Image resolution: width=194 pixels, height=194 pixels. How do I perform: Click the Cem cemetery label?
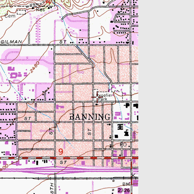pyautogui.click(x=10, y=16)
